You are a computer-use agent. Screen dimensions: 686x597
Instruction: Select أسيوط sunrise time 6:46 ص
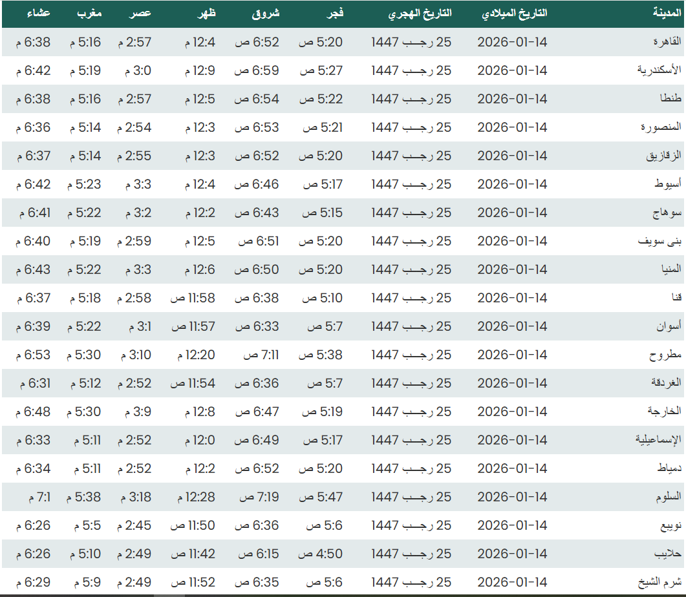(x=257, y=184)
